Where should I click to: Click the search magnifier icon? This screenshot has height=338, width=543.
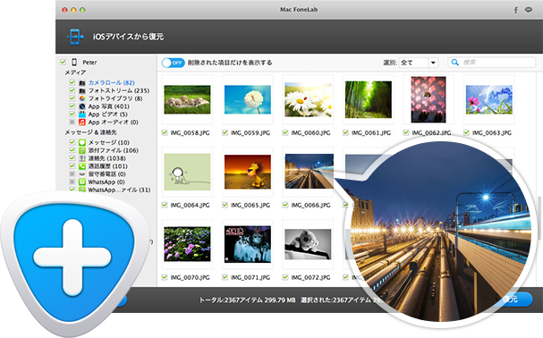(455, 63)
